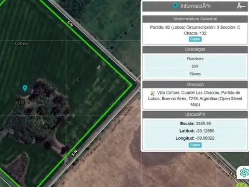The height and width of the screenshot is (187, 249).
Task: Select the Longitud value -59.08322
Action: click(x=205, y=138)
